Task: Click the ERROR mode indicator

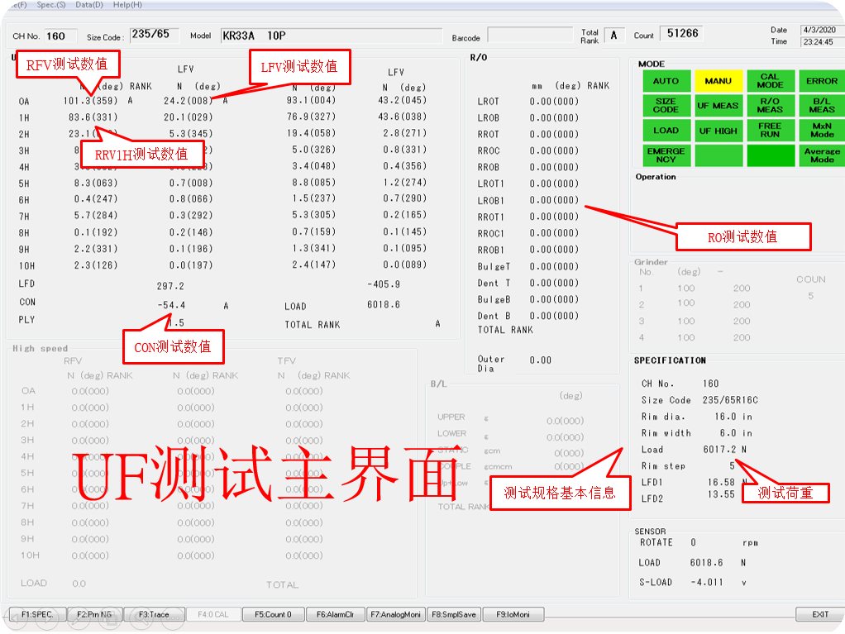Action: [x=823, y=81]
